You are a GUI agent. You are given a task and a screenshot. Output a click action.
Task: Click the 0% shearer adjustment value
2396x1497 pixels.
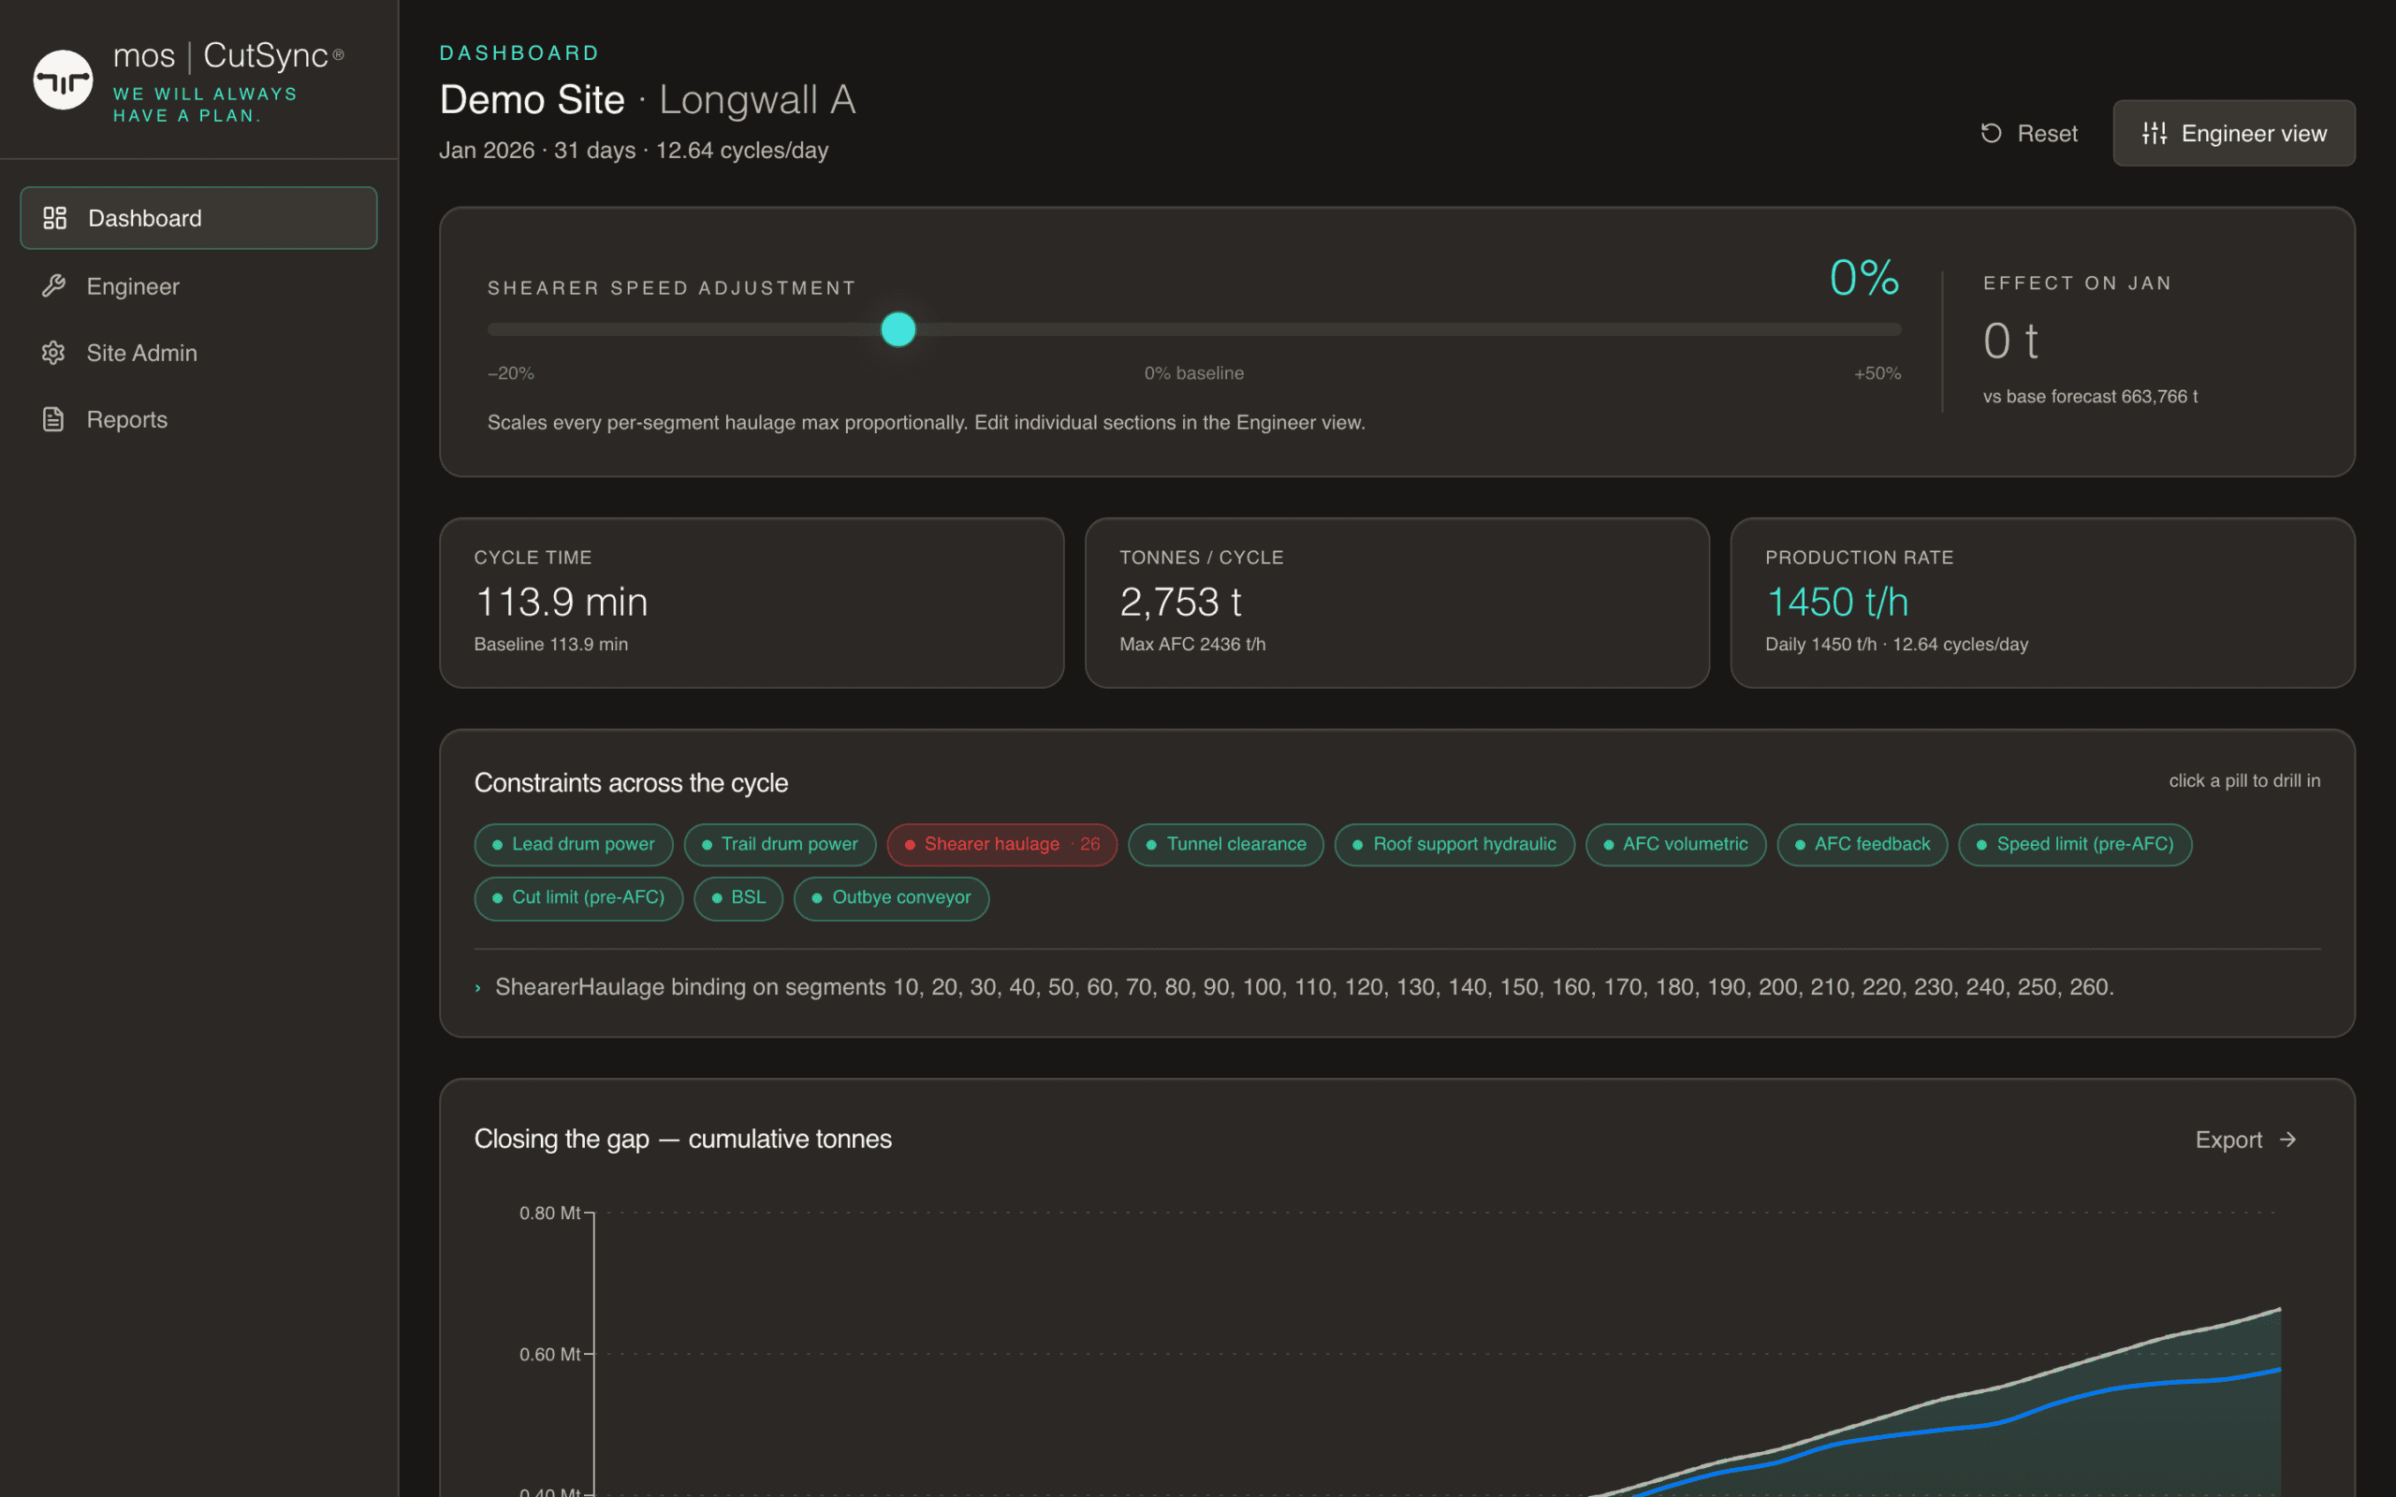click(1864, 277)
